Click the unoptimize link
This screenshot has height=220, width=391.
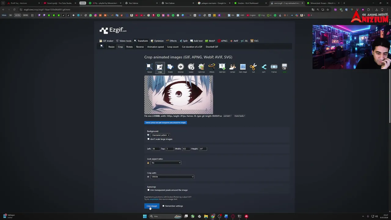click(x=154, y=199)
